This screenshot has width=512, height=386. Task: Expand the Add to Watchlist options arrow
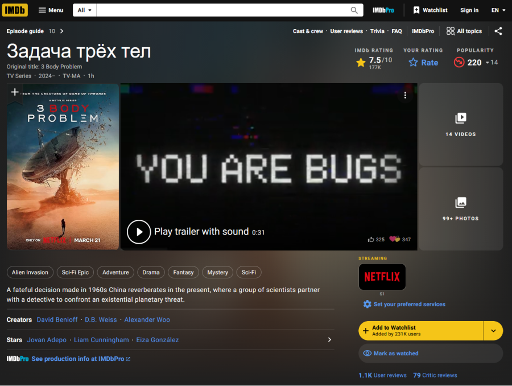coord(493,331)
